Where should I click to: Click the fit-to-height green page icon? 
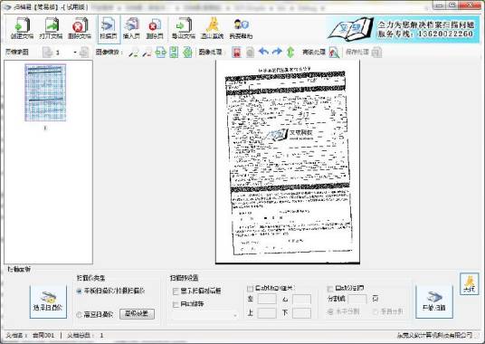174,53
